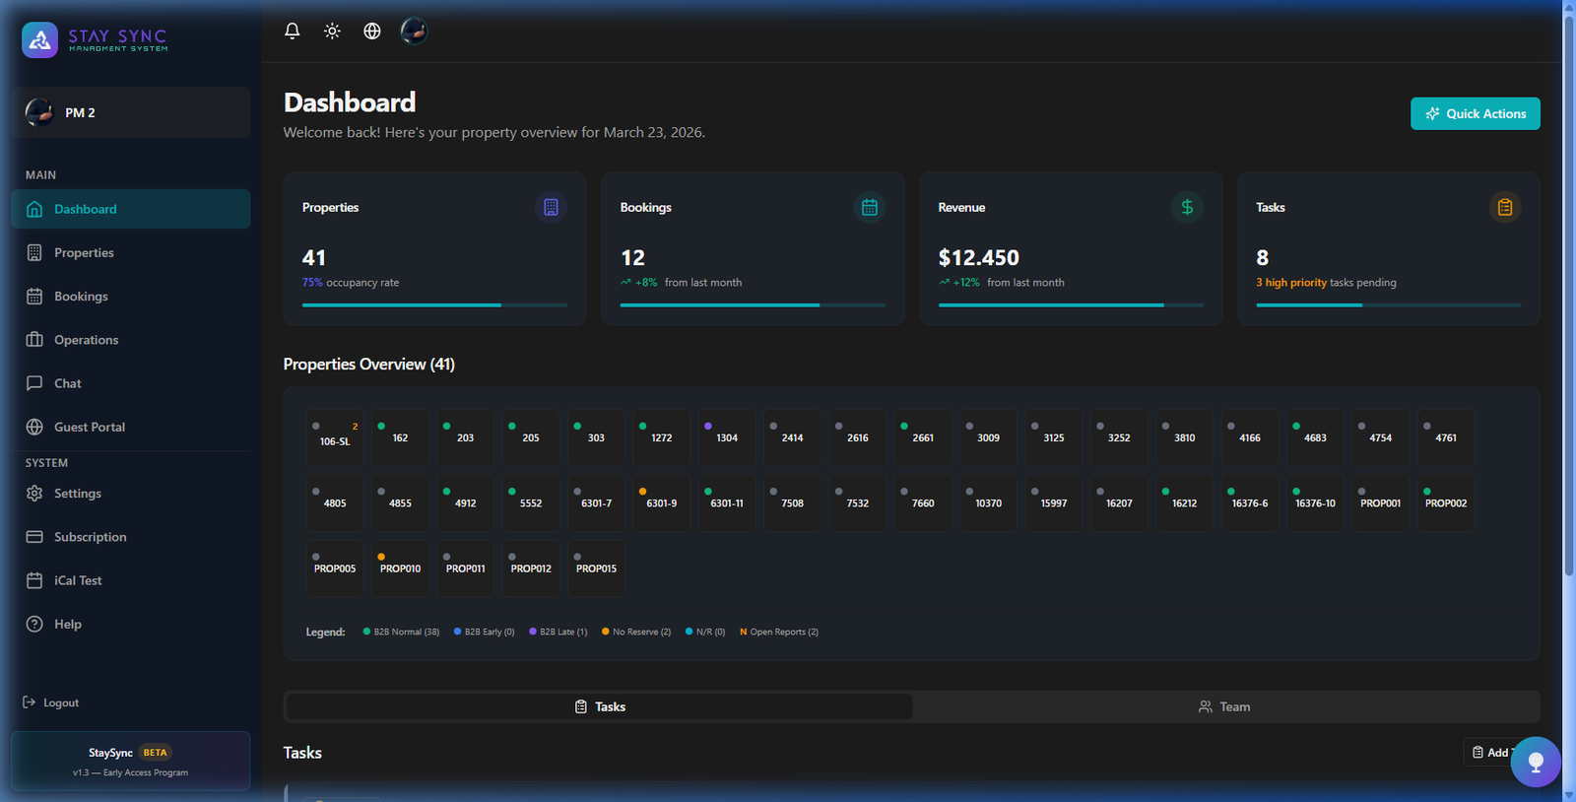
Task: Select property tile 16212
Action: point(1185,502)
